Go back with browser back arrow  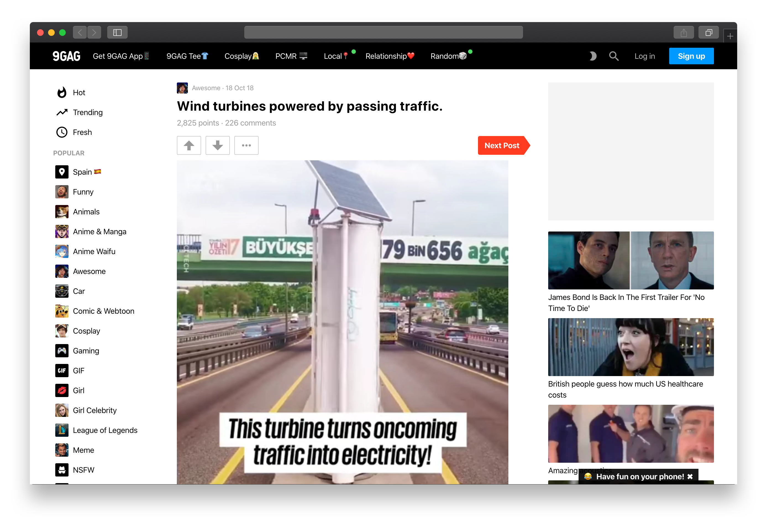point(80,32)
